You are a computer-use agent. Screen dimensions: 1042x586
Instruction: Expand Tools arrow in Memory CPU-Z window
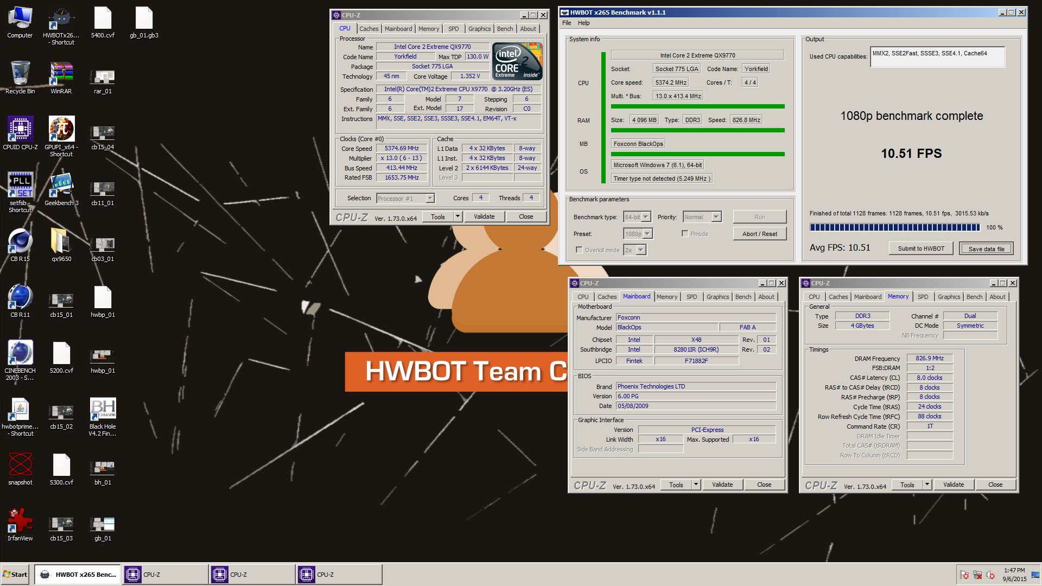pyautogui.click(x=927, y=485)
